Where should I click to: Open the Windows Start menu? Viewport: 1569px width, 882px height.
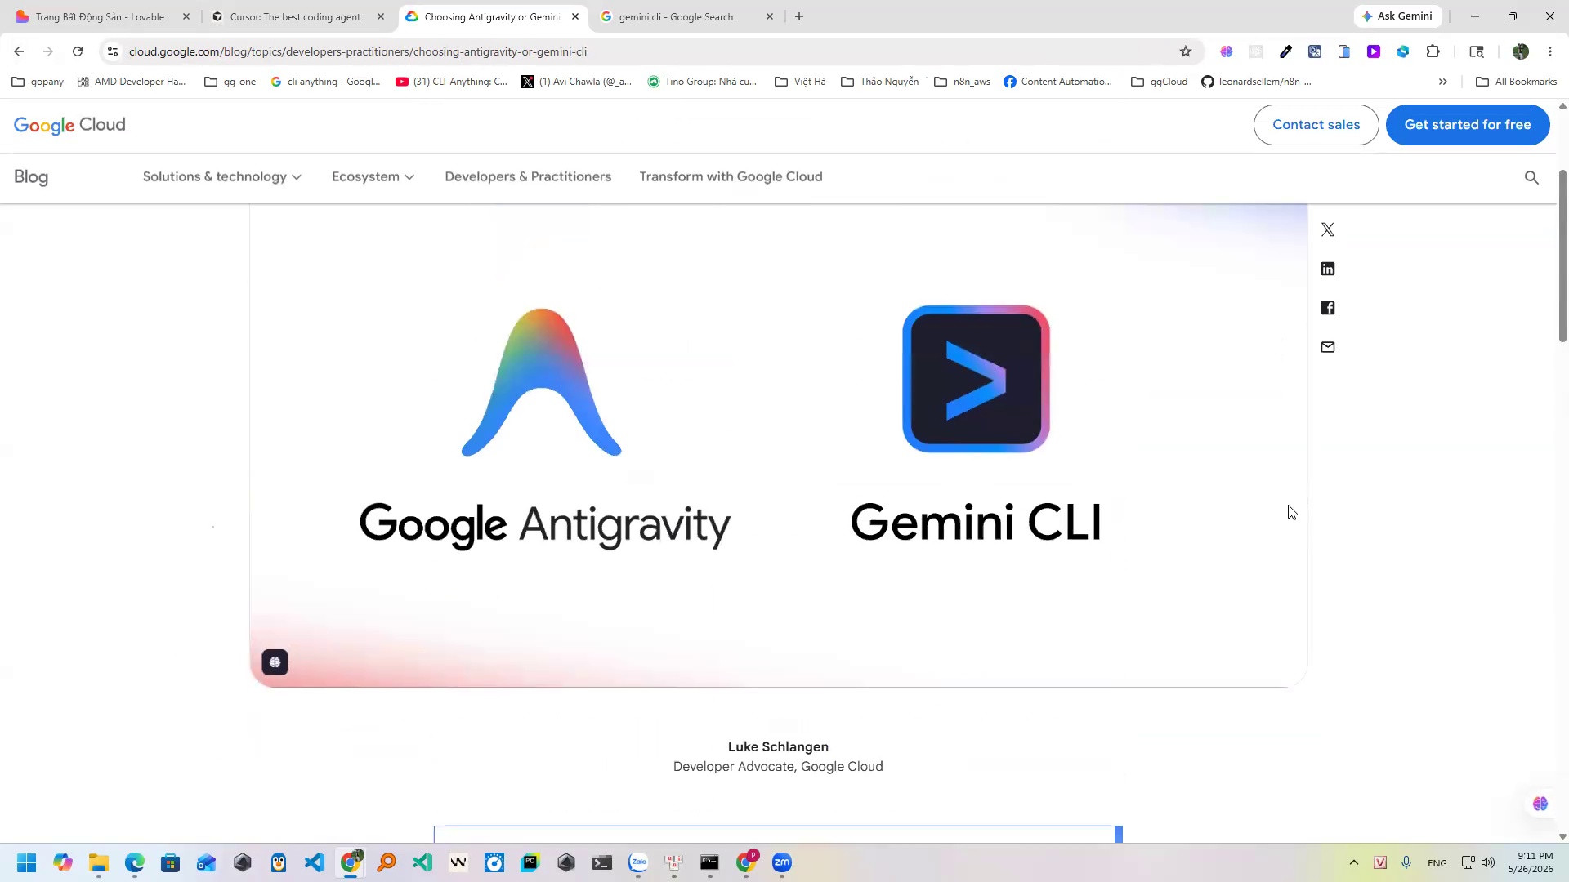click(27, 863)
